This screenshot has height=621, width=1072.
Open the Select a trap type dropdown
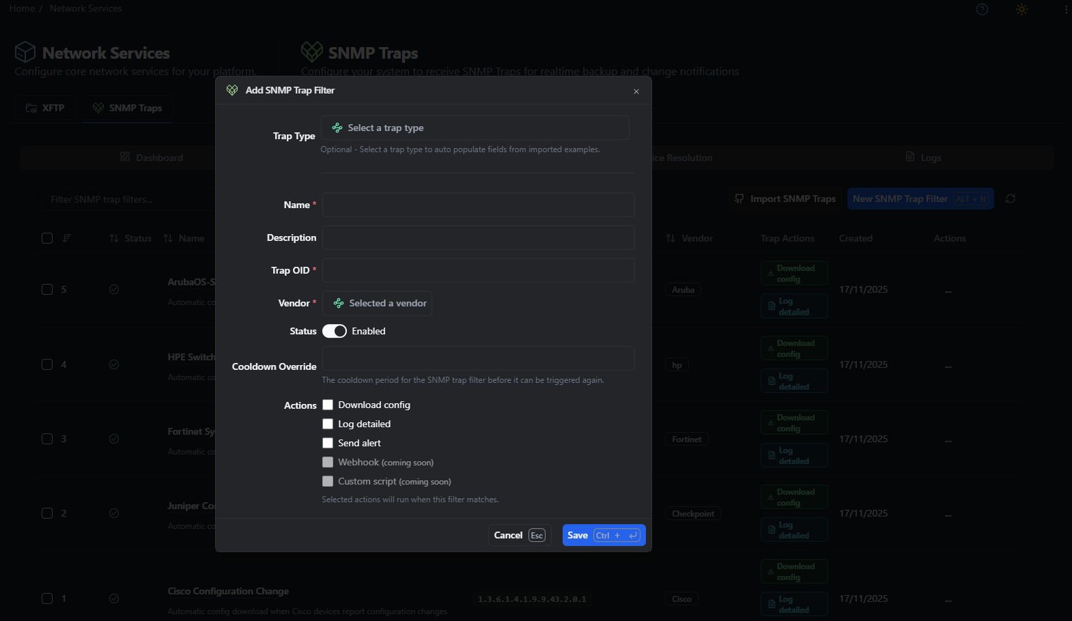point(475,128)
